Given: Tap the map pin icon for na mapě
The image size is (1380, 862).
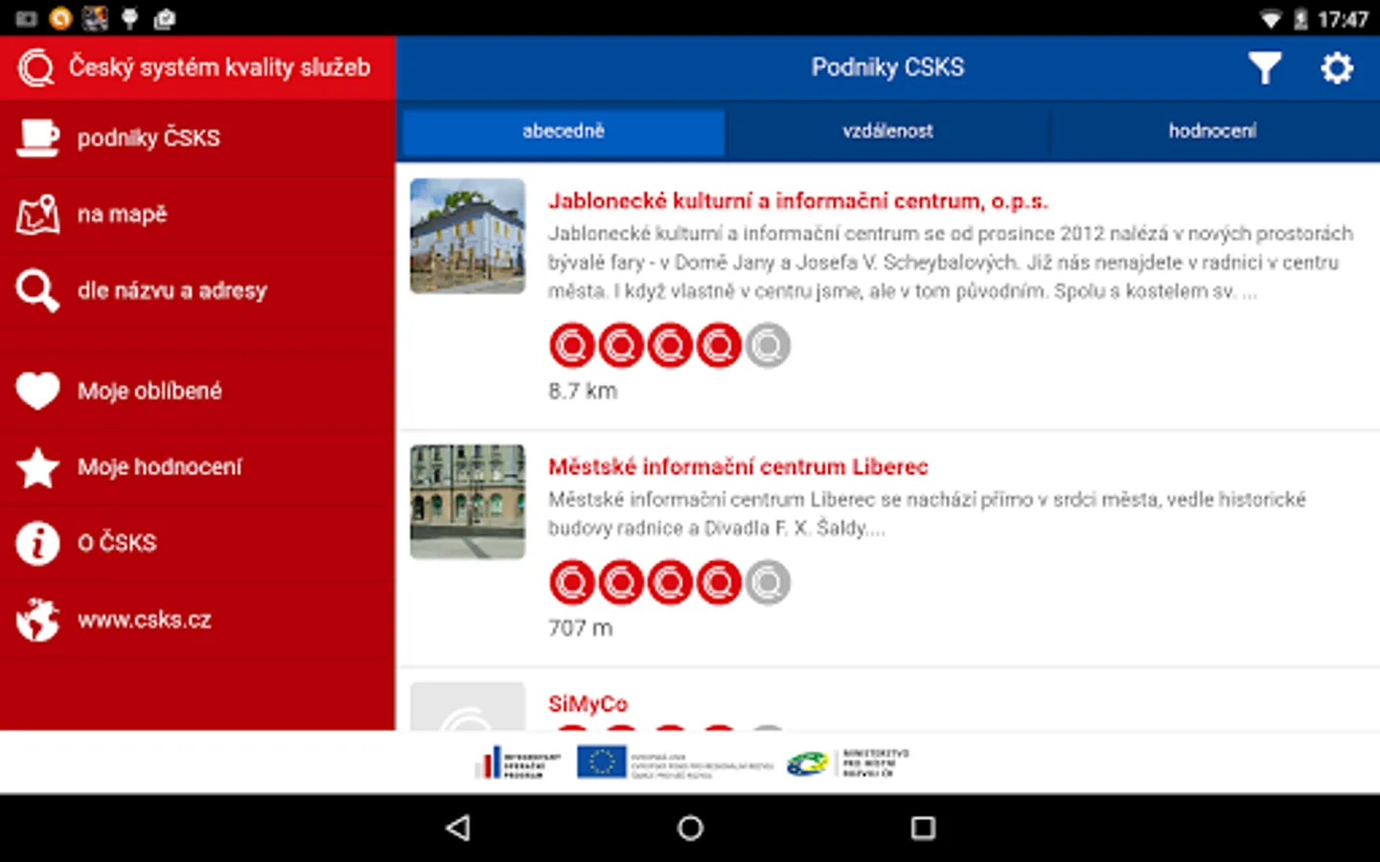Looking at the screenshot, I should pyautogui.click(x=37, y=215).
